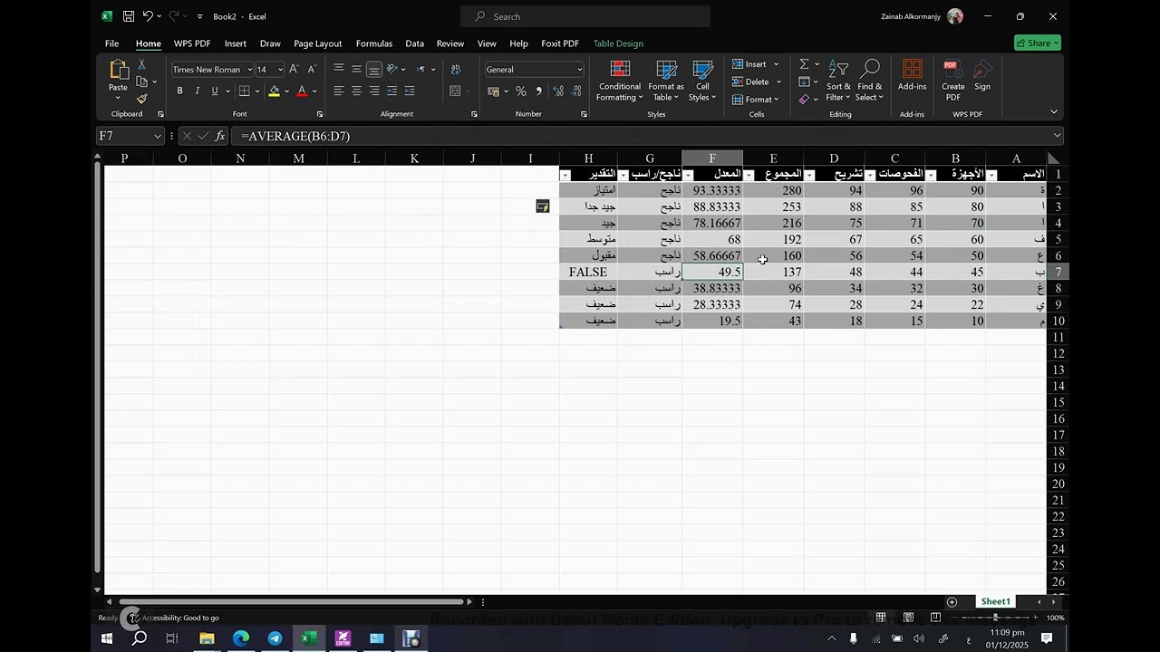Switch to the Insert ribbon tab
The height and width of the screenshot is (652, 1160).
click(x=236, y=43)
